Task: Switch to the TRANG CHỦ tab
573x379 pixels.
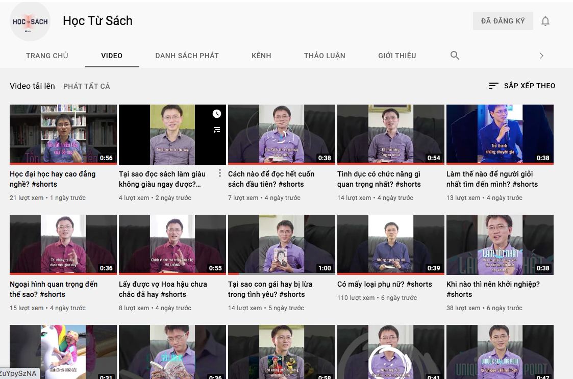Action: click(x=47, y=55)
